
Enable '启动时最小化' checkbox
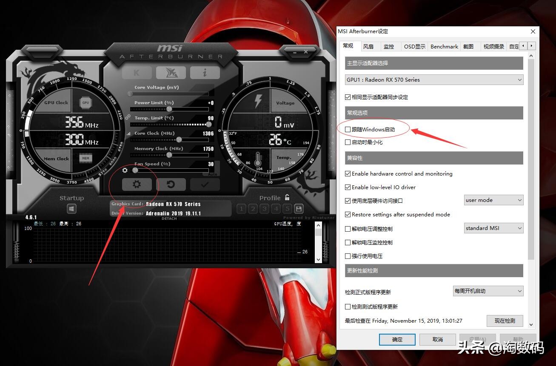coord(348,142)
